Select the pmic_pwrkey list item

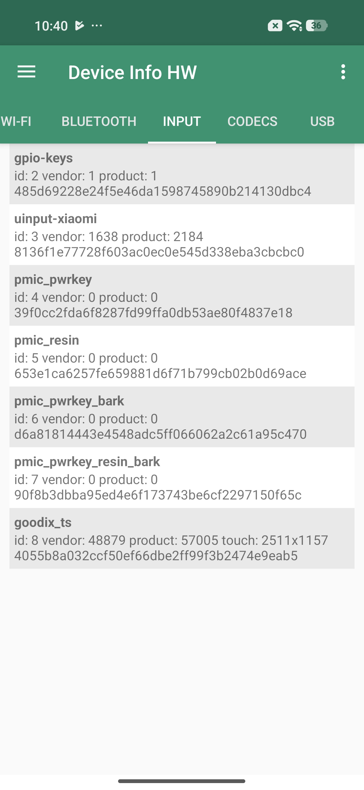pyautogui.click(x=182, y=296)
